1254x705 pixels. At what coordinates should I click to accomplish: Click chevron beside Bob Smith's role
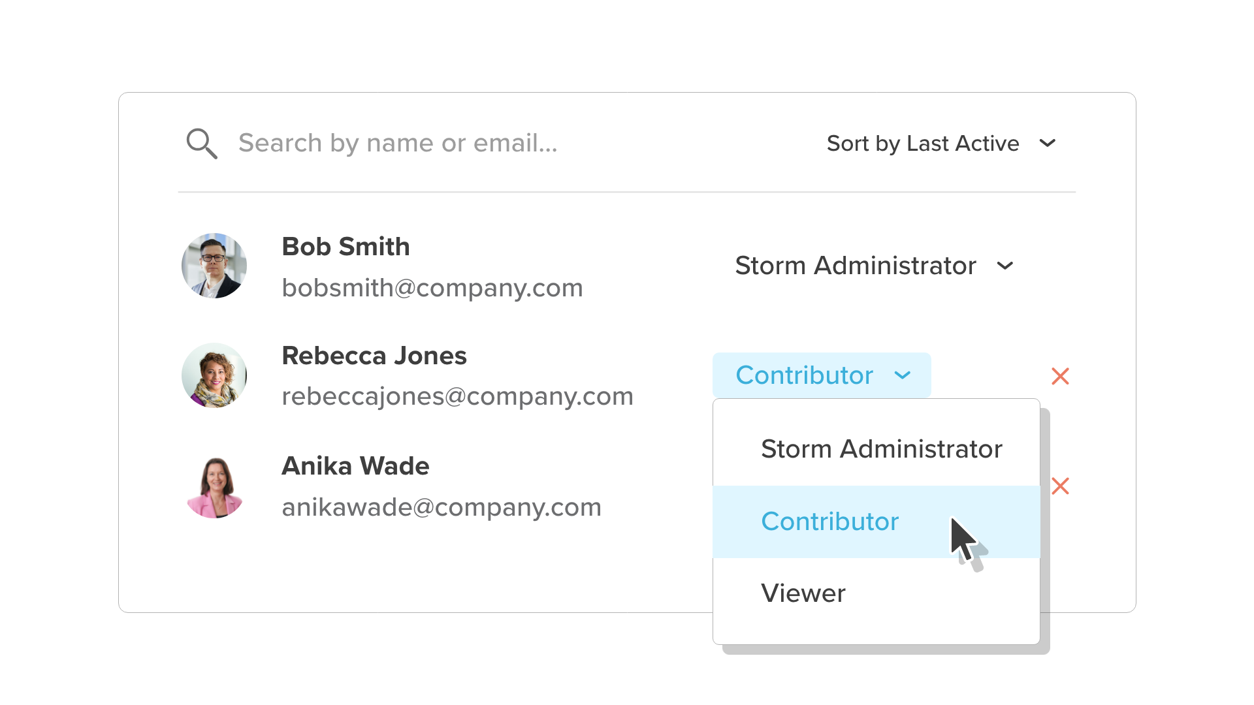(x=1005, y=266)
